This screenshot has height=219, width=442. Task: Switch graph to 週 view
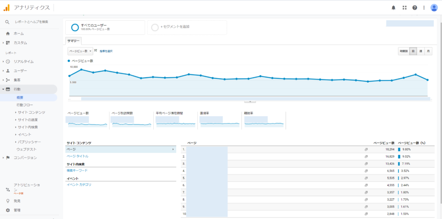point(420,51)
